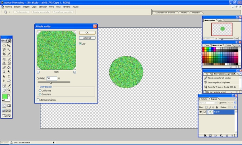Open Navegador panel flyout menu
This screenshot has height=145, width=242.
tap(240, 20)
